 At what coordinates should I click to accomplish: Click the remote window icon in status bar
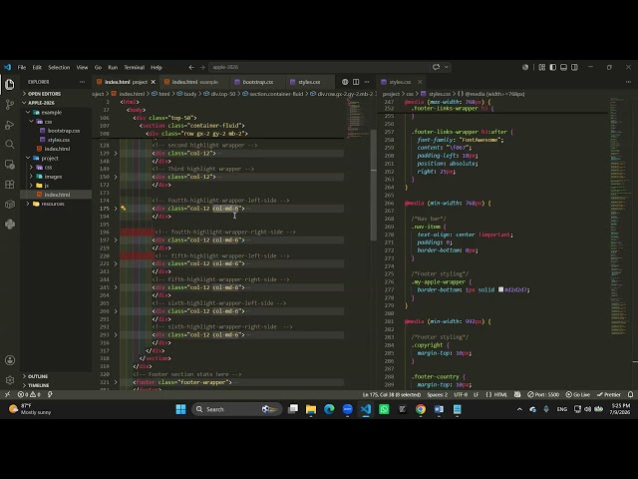pos(7,394)
